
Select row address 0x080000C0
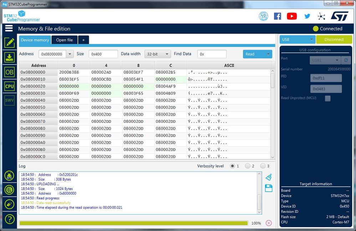tap(39, 156)
